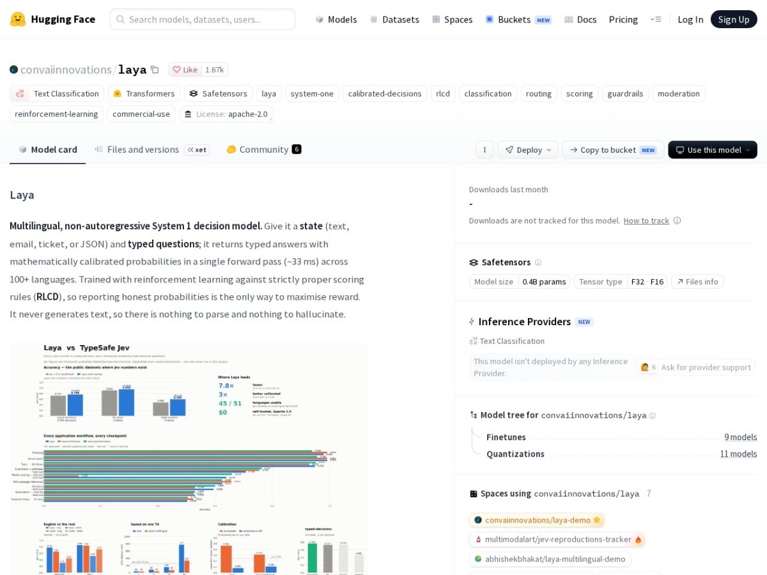Image resolution: width=767 pixels, height=575 pixels.
Task: Click the Sign Up button
Action: point(734,19)
